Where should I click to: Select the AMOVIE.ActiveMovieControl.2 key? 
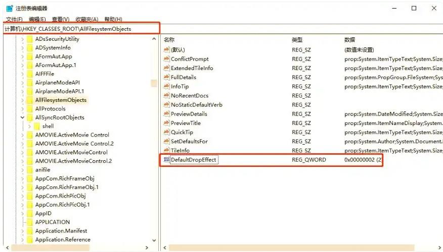[73, 161]
